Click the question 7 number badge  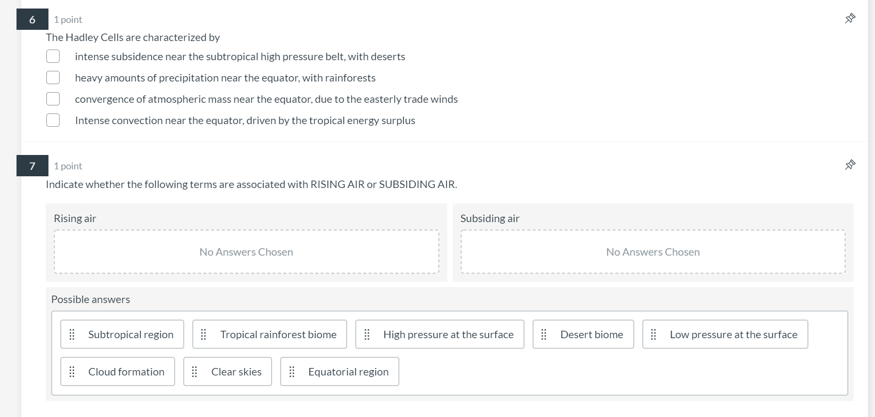(x=32, y=166)
